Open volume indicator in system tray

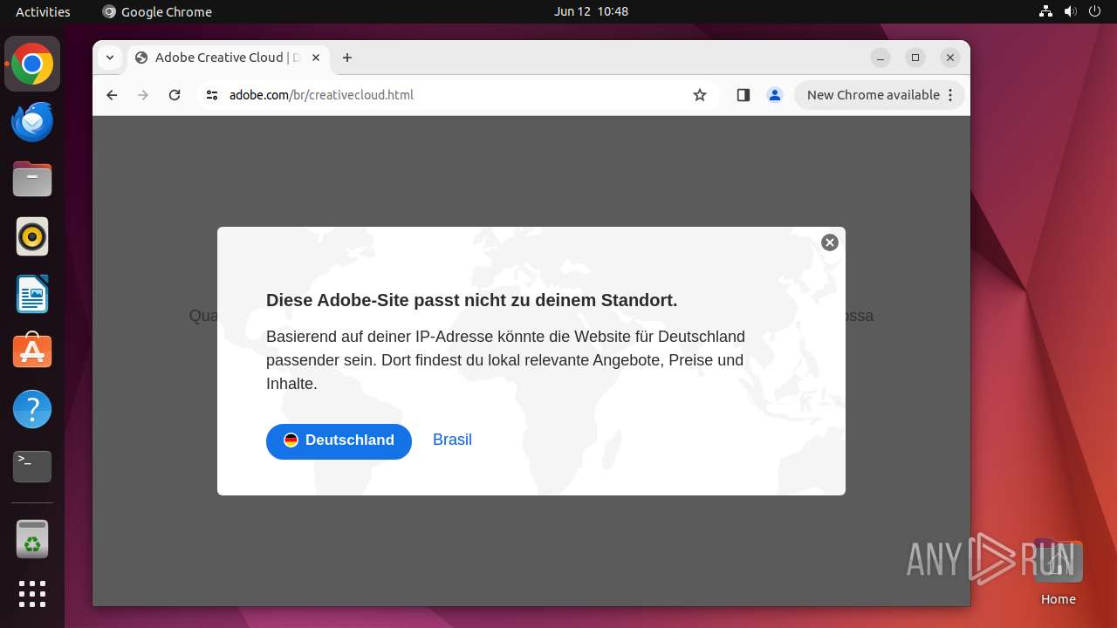click(1070, 11)
